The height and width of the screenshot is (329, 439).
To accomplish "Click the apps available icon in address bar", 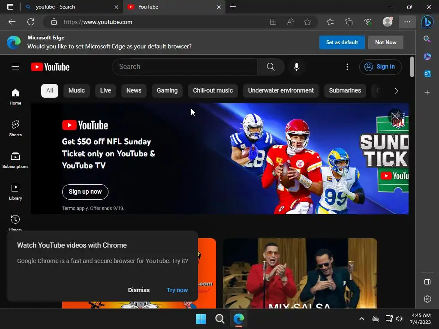I will pyautogui.click(x=273, y=22).
